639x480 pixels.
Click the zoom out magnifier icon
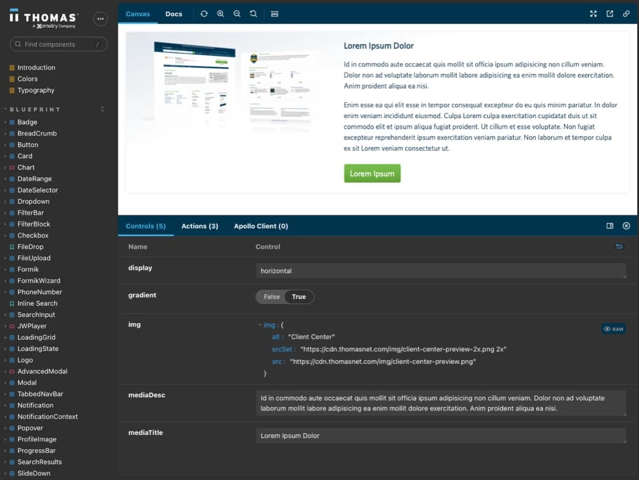point(237,14)
